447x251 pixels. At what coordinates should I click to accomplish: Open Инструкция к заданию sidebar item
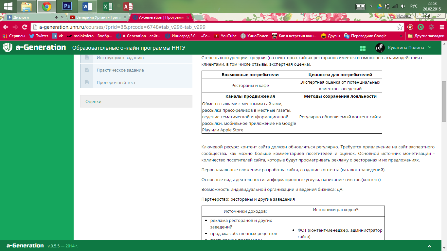(136, 58)
